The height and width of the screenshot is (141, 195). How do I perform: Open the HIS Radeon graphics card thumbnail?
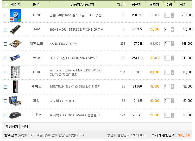coord(15,58)
